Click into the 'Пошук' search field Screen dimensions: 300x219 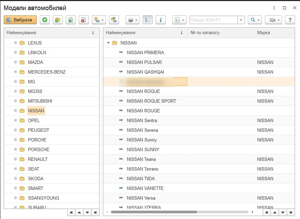213,20
